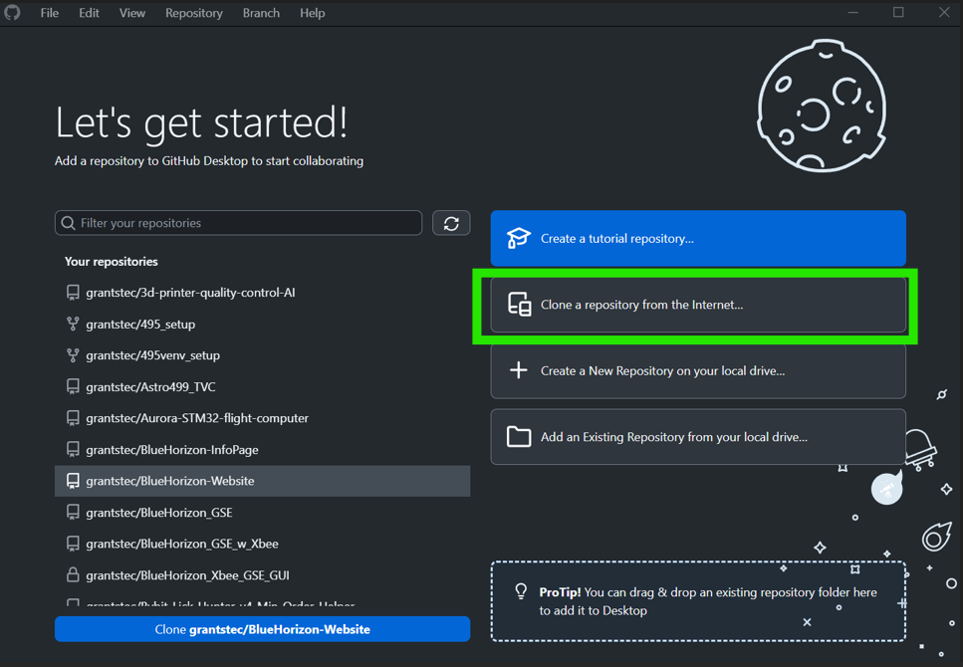
Task: Click the graduation cap tutorial icon
Action: [519, 238]
